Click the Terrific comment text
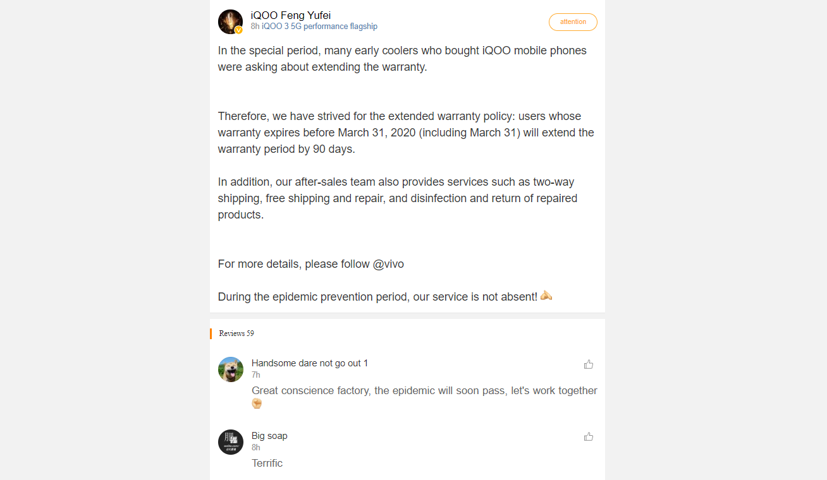827x480 pixels. pyautogui.click(x=267, y=463)
